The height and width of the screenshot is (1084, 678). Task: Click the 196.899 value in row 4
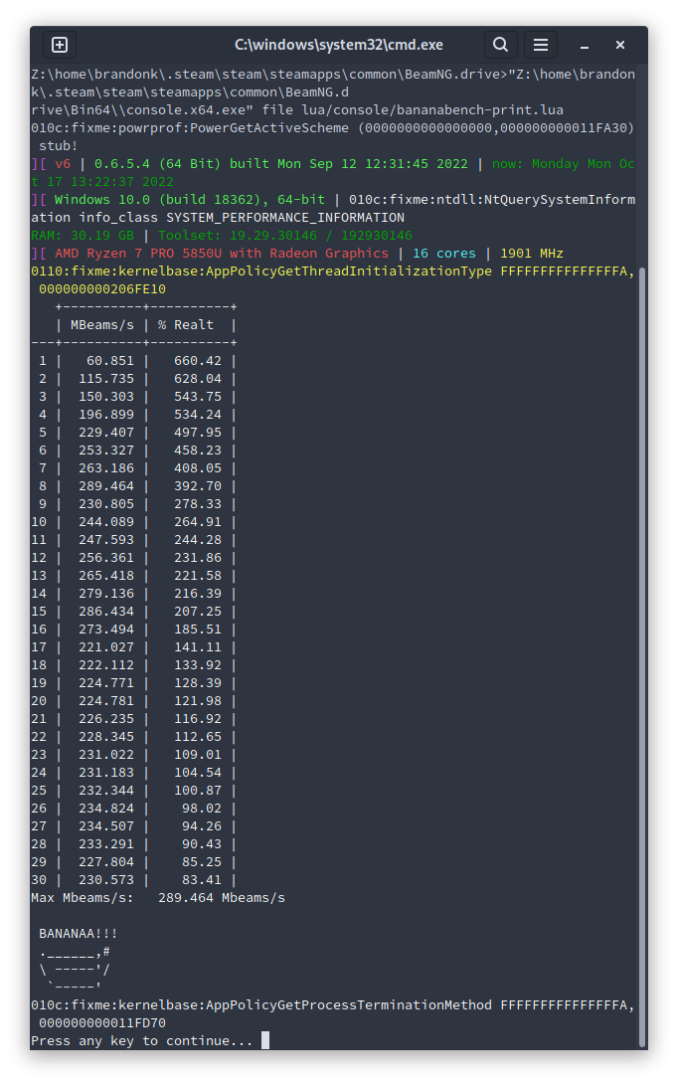pos(106,415)
